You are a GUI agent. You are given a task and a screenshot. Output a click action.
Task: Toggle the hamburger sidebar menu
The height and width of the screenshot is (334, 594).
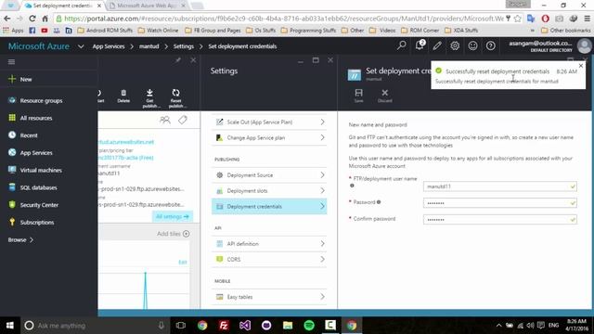click(11, 62)
